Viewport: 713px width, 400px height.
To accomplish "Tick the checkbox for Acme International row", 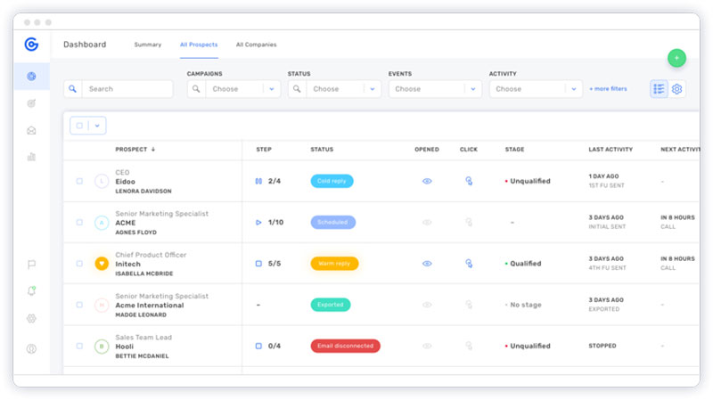I will pyautogui.click(x=79, y=305).
